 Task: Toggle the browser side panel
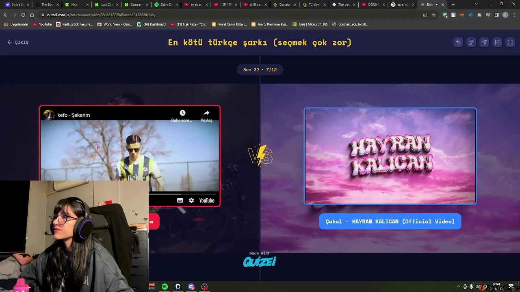(x=496, y=15)
